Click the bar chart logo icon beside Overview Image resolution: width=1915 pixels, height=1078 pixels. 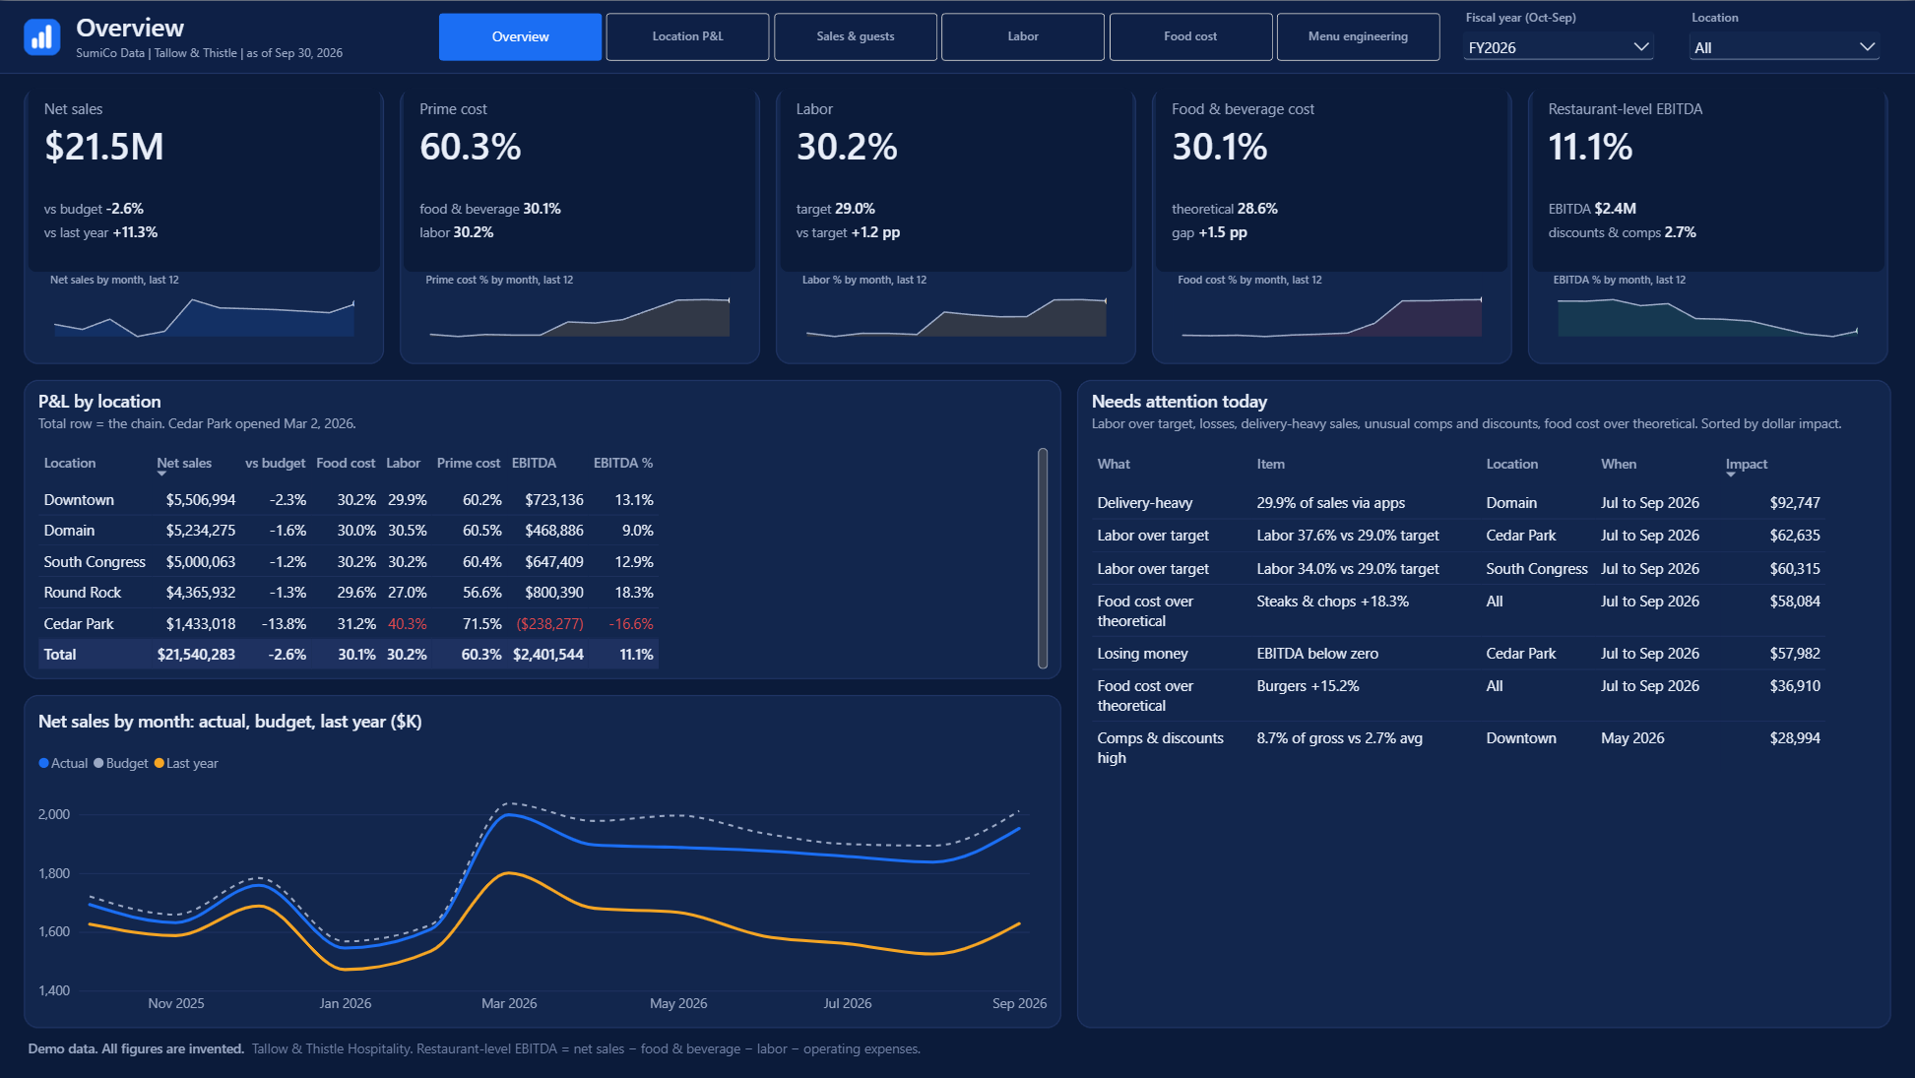coord(42,37)
